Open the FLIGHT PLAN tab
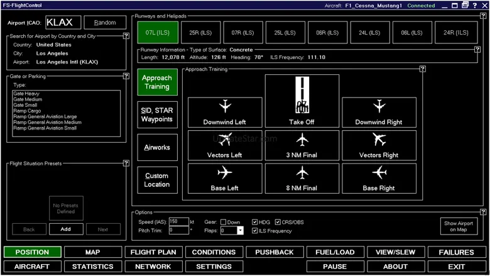490x276 pixels. pos(153,252)
